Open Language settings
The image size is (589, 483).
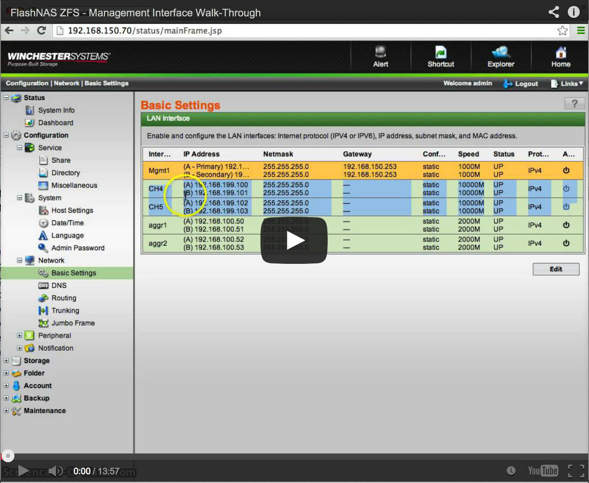67,236
